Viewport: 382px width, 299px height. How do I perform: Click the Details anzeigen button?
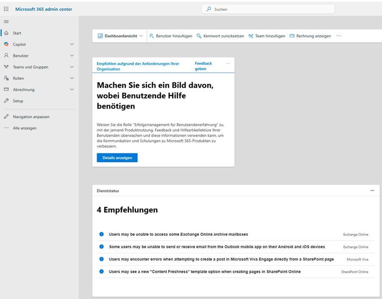117,157
